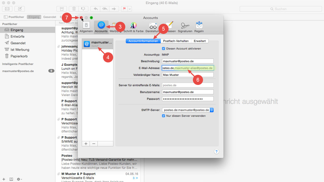This screenshot has height=182, width=324.
Task: Click the compose new message icon
Action: point(19,9)
